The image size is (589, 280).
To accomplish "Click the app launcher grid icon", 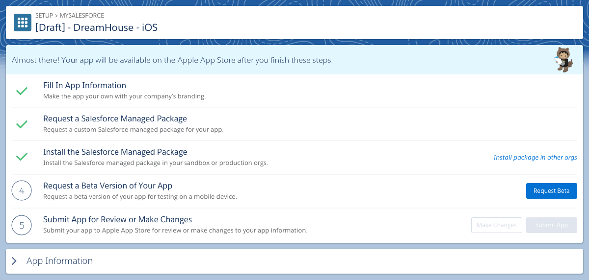I will pyautogui.click(x=23, y=23).
